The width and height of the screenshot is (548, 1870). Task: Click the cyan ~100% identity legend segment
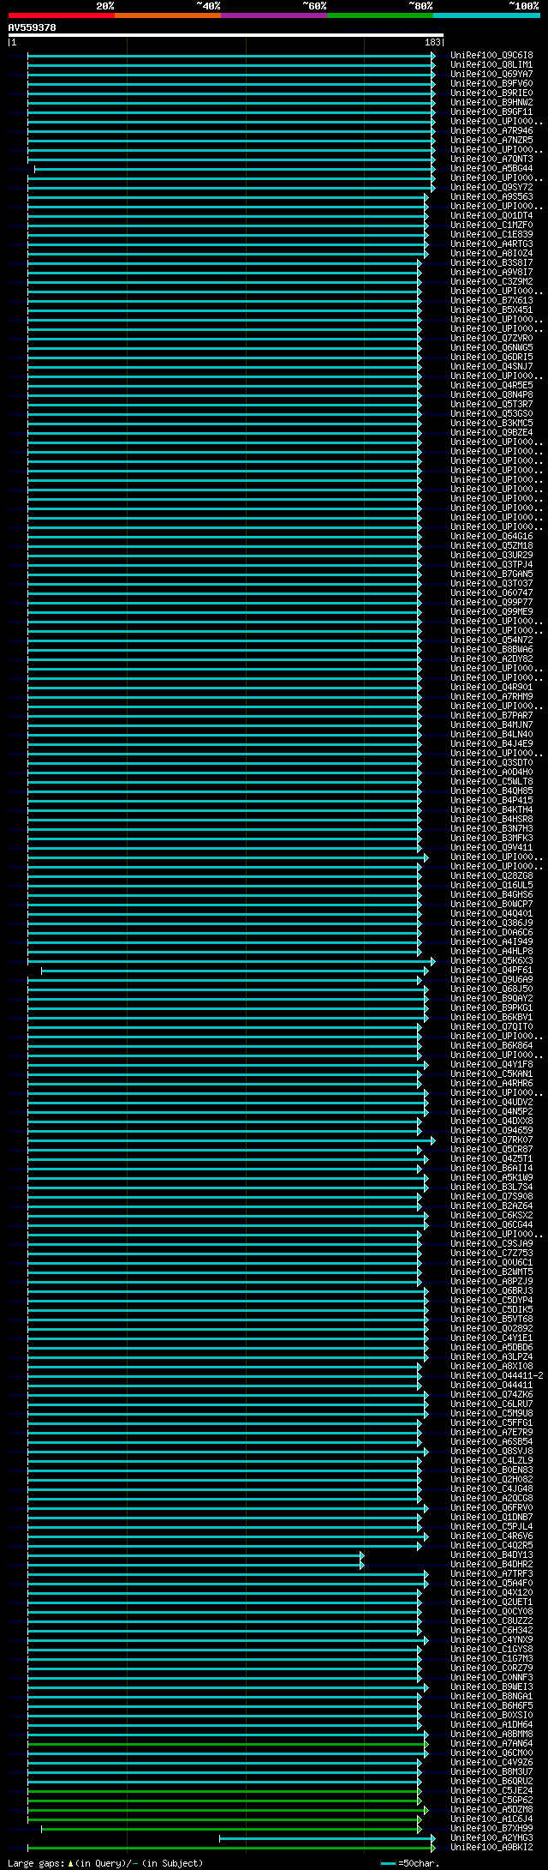point(485,15)
